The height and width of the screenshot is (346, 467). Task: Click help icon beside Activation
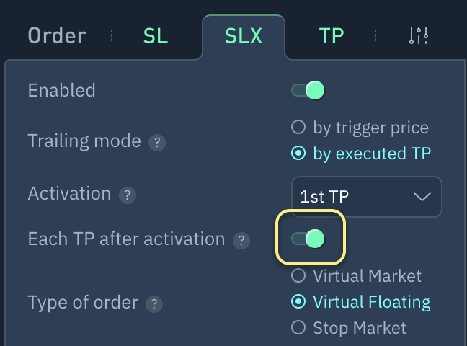[127, 195]
